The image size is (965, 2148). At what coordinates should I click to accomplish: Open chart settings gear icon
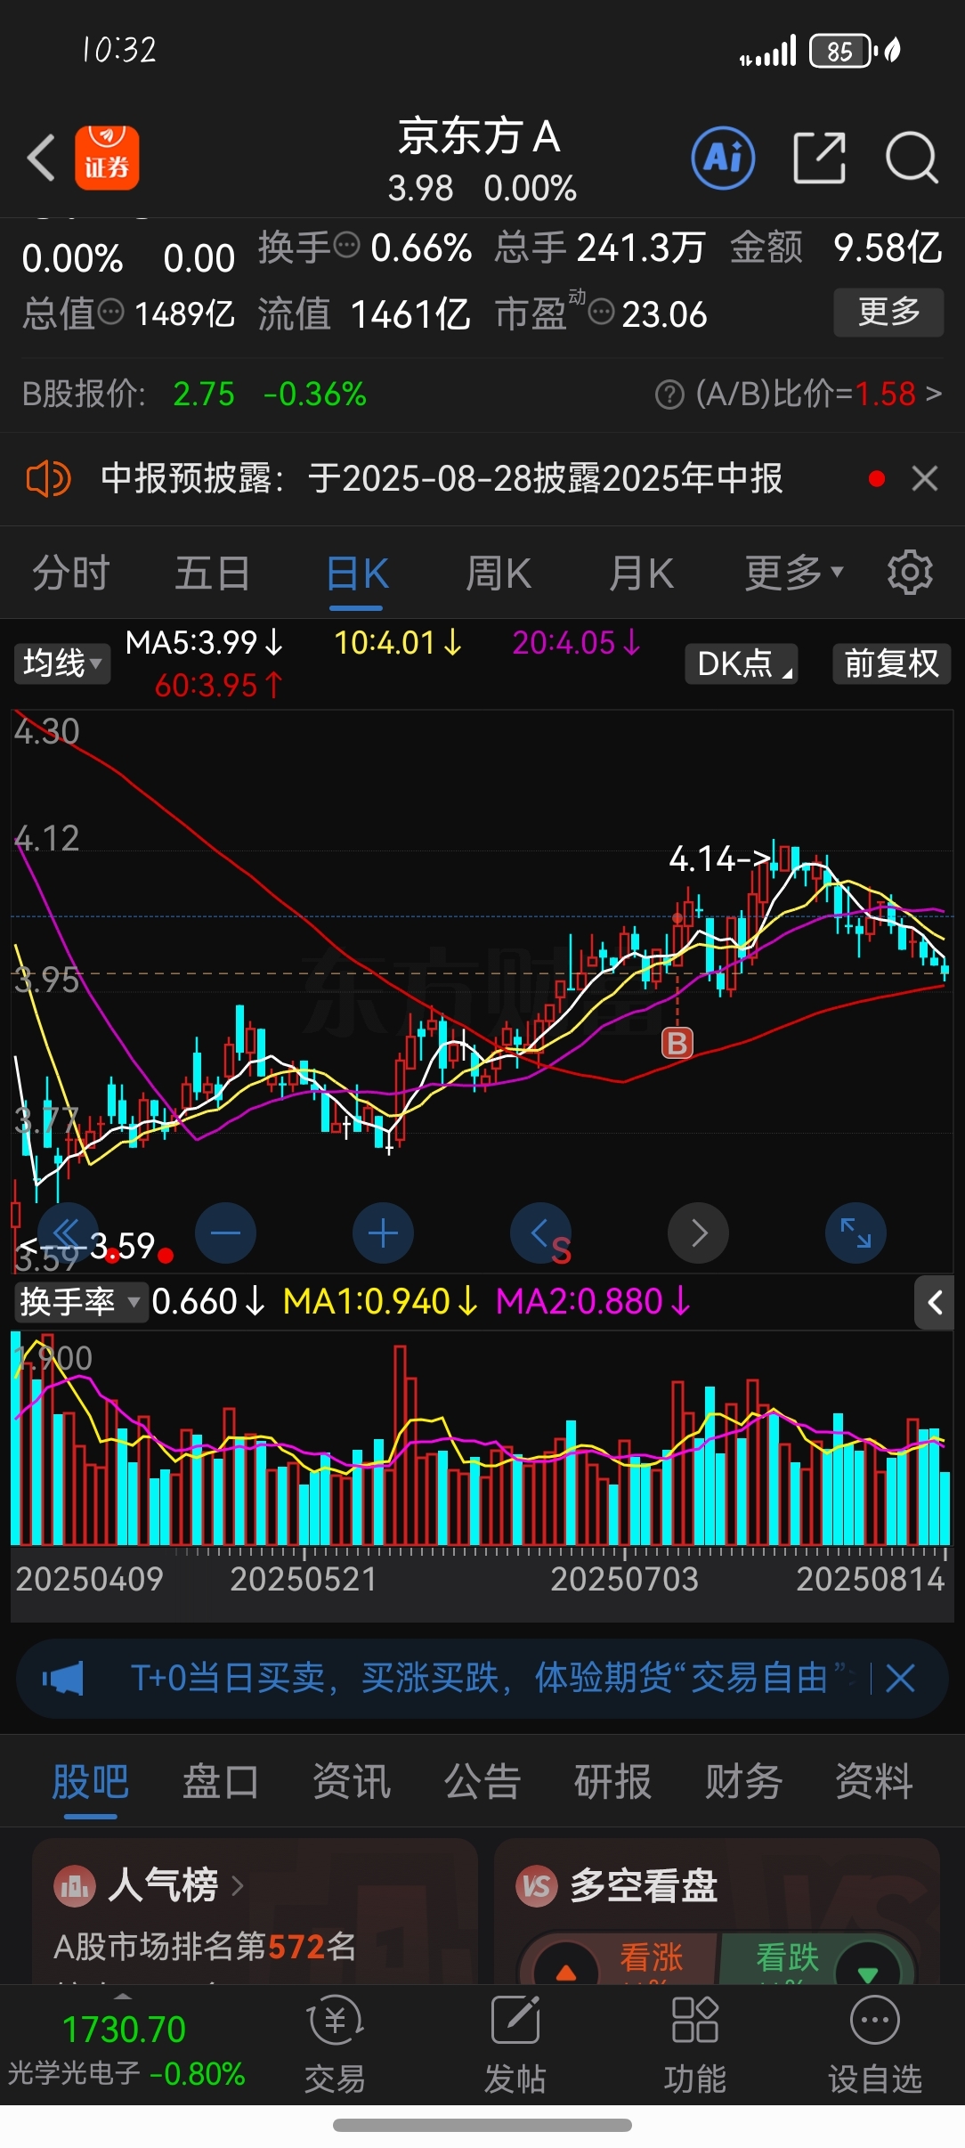pyautogui.click(x=910, y=573)
